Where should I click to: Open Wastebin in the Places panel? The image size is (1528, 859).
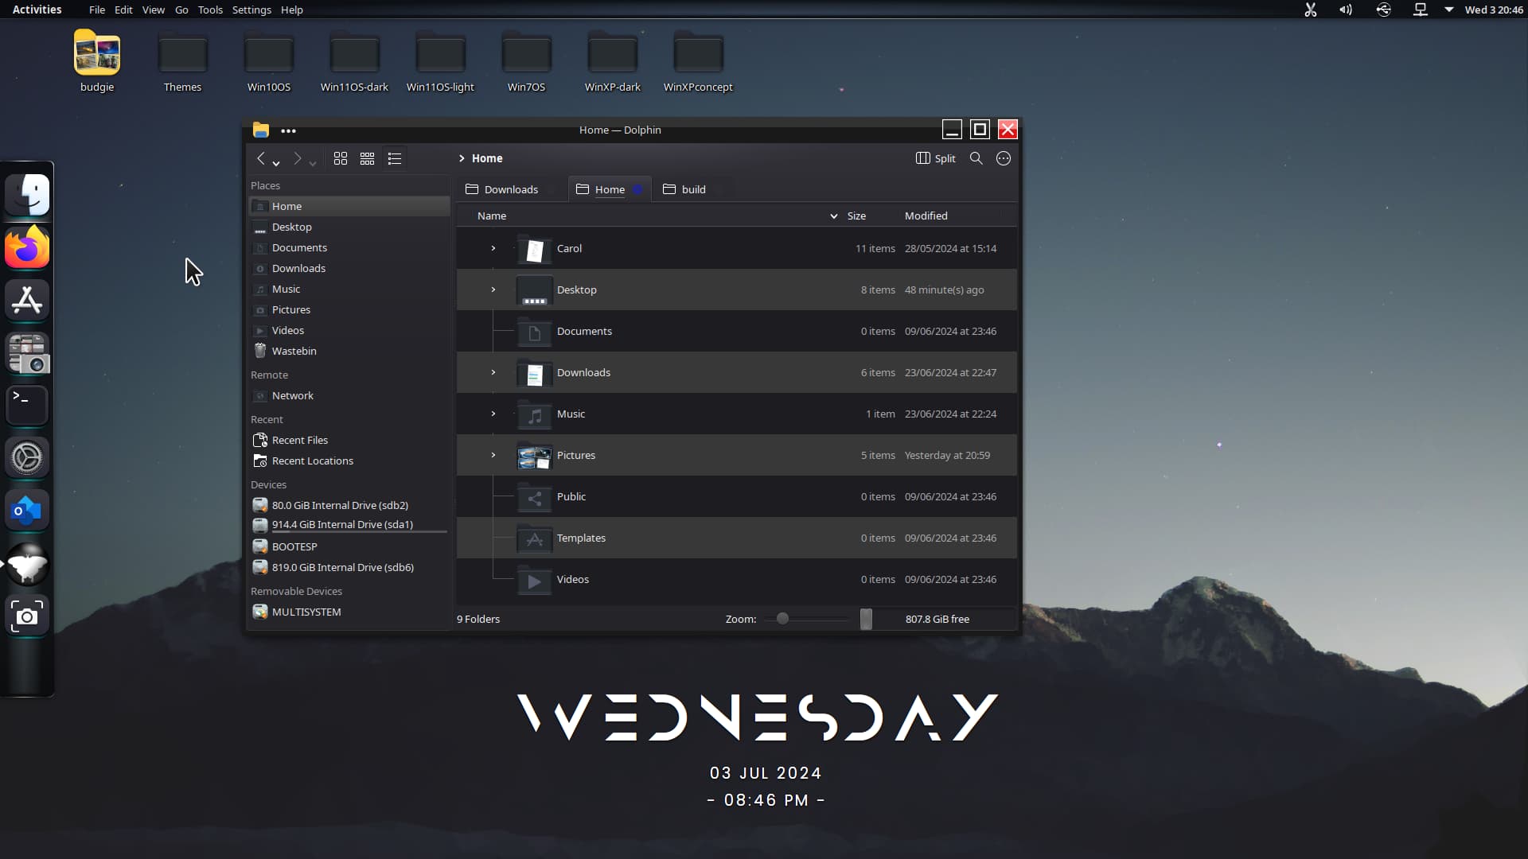pyautogui.click(x=294, y=351)
